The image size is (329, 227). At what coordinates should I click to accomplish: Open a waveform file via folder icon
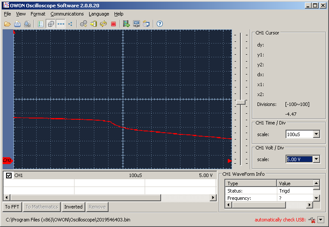(x=7, y=24)
